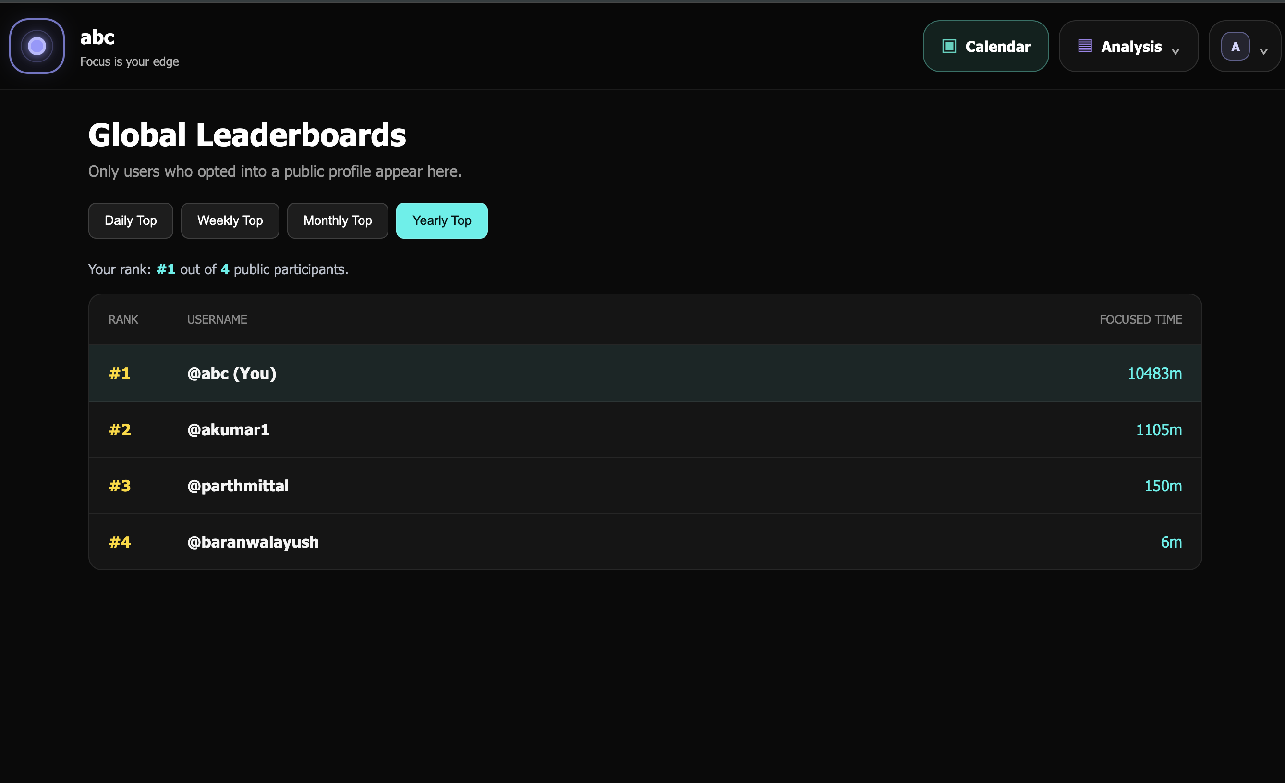
Task: Open the @parthmittal profile row
Action: click(x=645, y=486)
